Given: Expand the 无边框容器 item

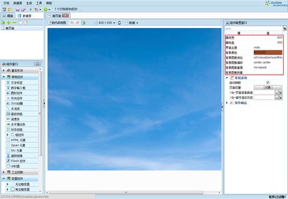Looking at the screenshot, I should point(7,184).
